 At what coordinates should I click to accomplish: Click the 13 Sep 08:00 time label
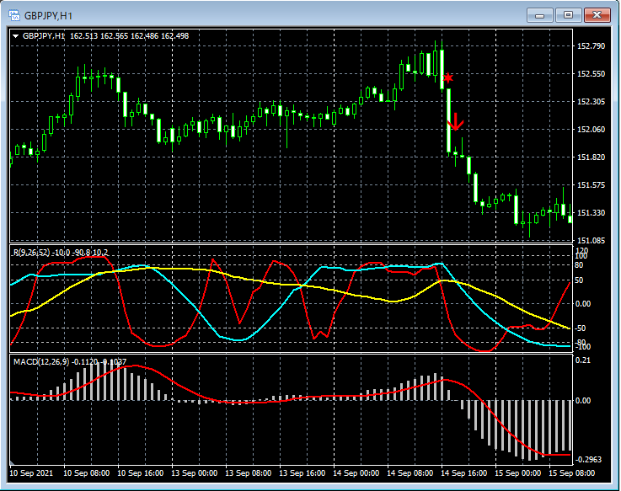248,472
